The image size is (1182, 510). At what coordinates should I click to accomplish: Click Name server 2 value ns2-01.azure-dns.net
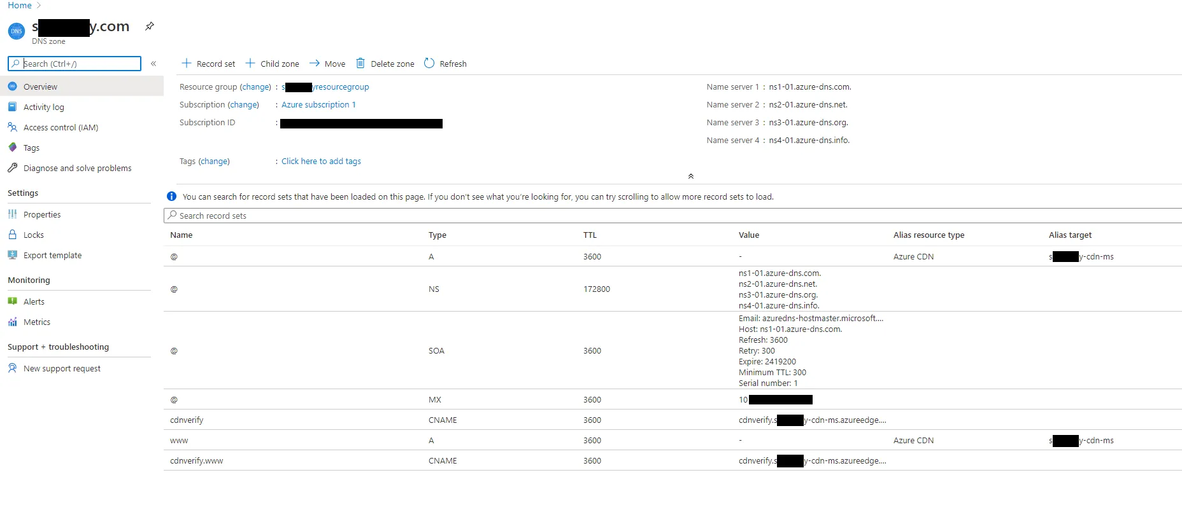pyautogui.click(x=808, y=104)
